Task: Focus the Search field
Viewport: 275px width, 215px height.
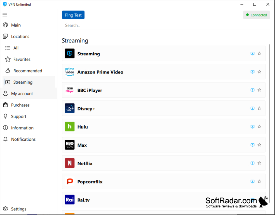Action: click(166, 25)
